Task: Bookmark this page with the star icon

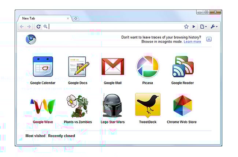Action: pyautogui.click(x=186, y=27)
